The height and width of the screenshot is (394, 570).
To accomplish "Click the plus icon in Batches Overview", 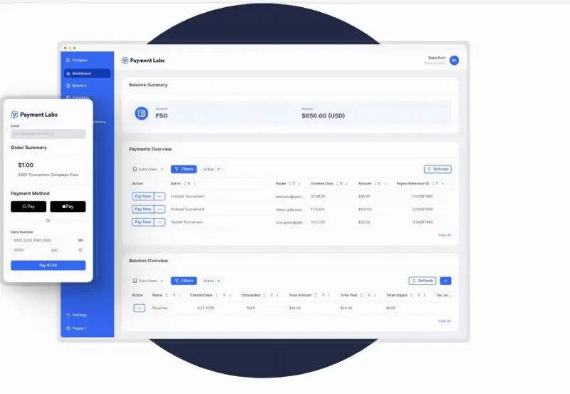I will (x=445, y=281).
